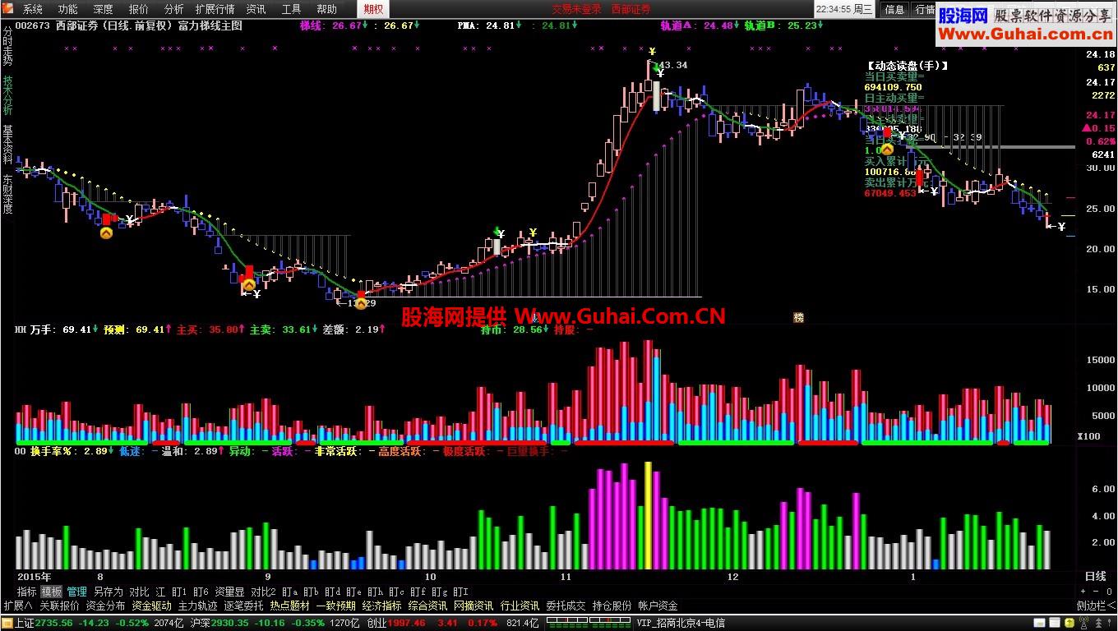Open the 帮助 menu
Image resolution: width=1118 pixels, height=631 pixels.
(x=327, y=9)
